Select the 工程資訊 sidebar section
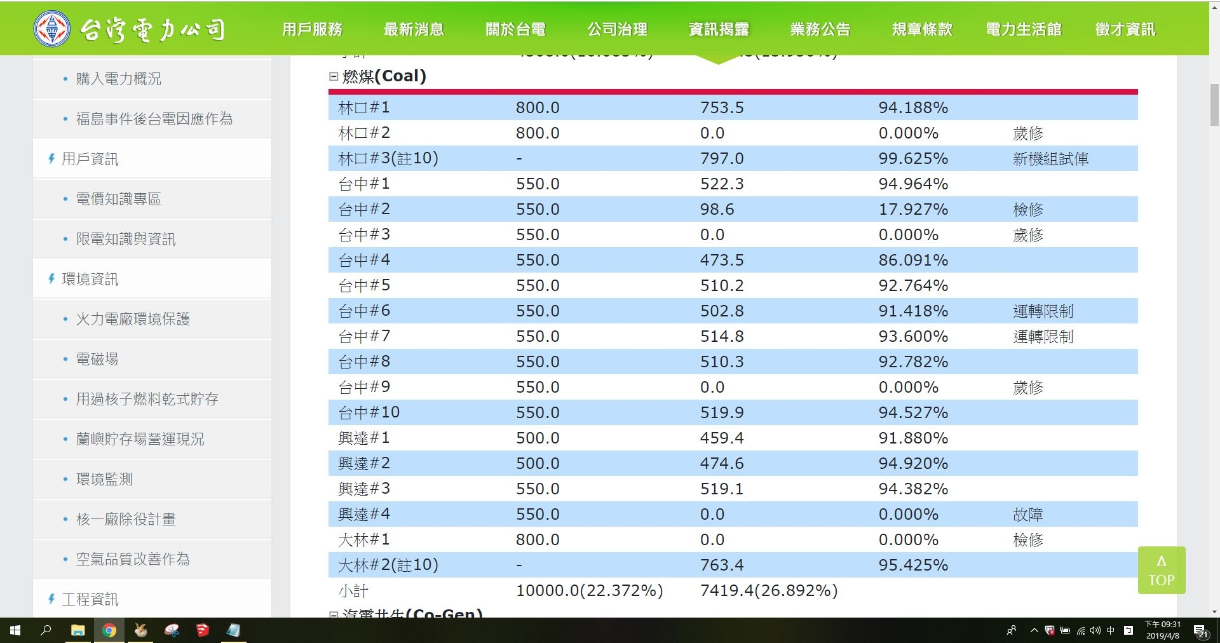The image size is (1220, 643). tap(90, 599)
